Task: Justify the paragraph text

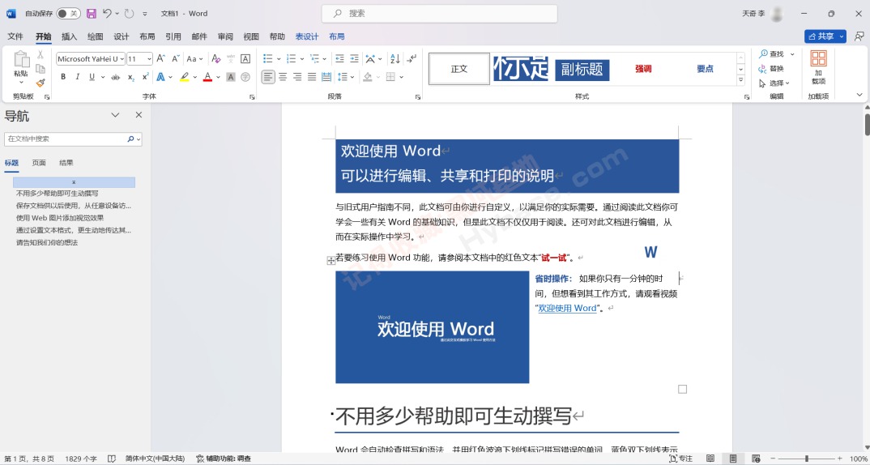Action: (312, 77)
